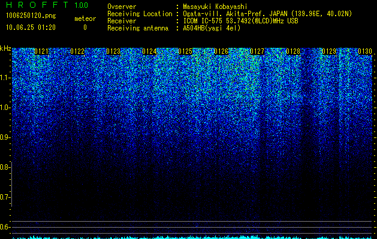Click the Ovserver label
This screenshot has width=377, height=239.
coord(122,7)
